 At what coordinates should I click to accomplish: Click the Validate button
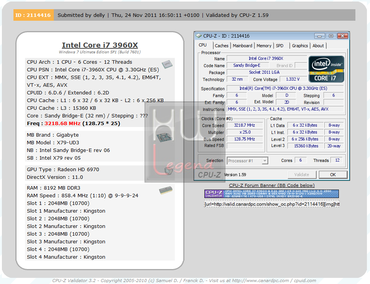click(302, 175)
